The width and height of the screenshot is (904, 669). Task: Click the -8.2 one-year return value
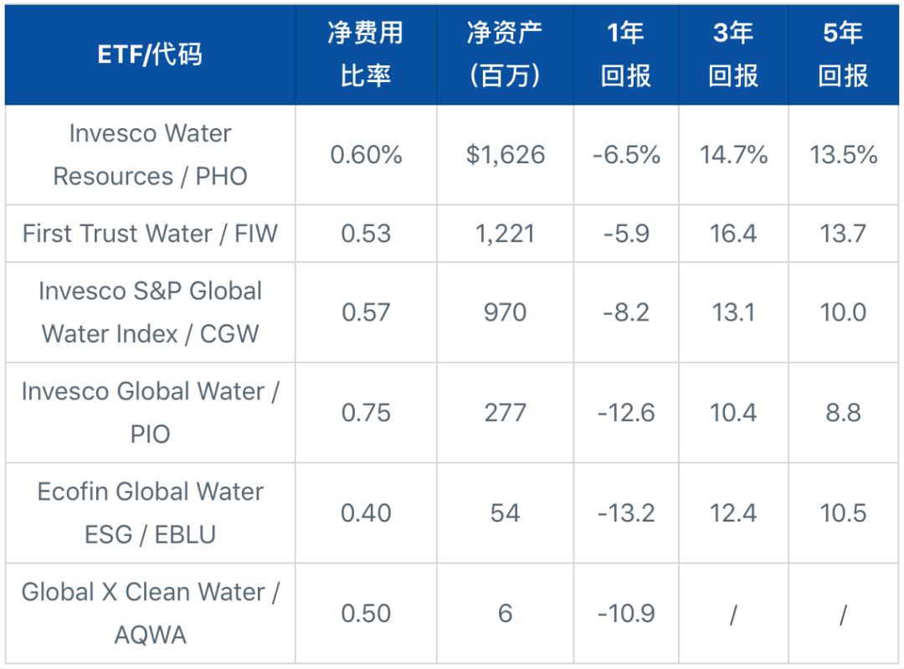[625, 312]
